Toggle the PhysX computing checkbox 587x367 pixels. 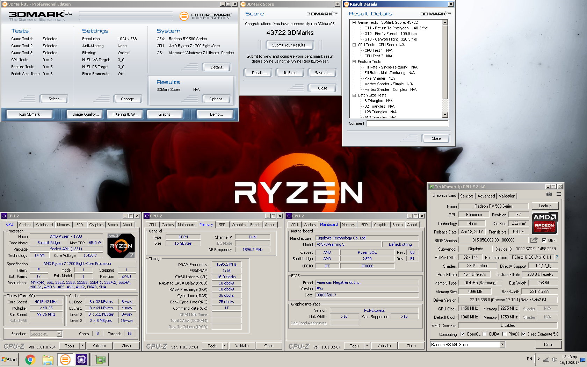(504, 334)
